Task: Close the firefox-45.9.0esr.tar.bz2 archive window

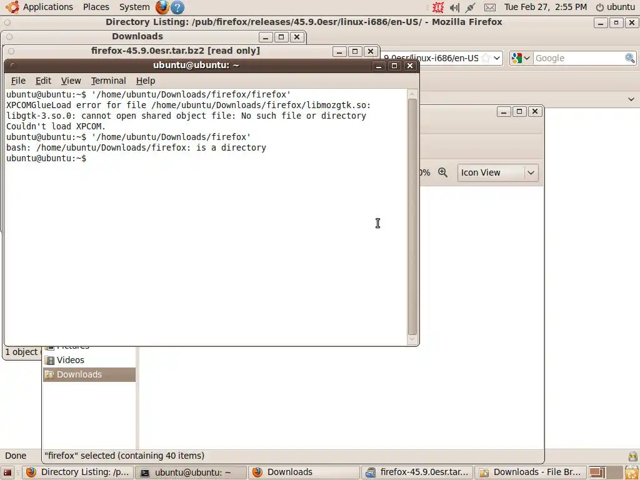Action: click(370, 51)
